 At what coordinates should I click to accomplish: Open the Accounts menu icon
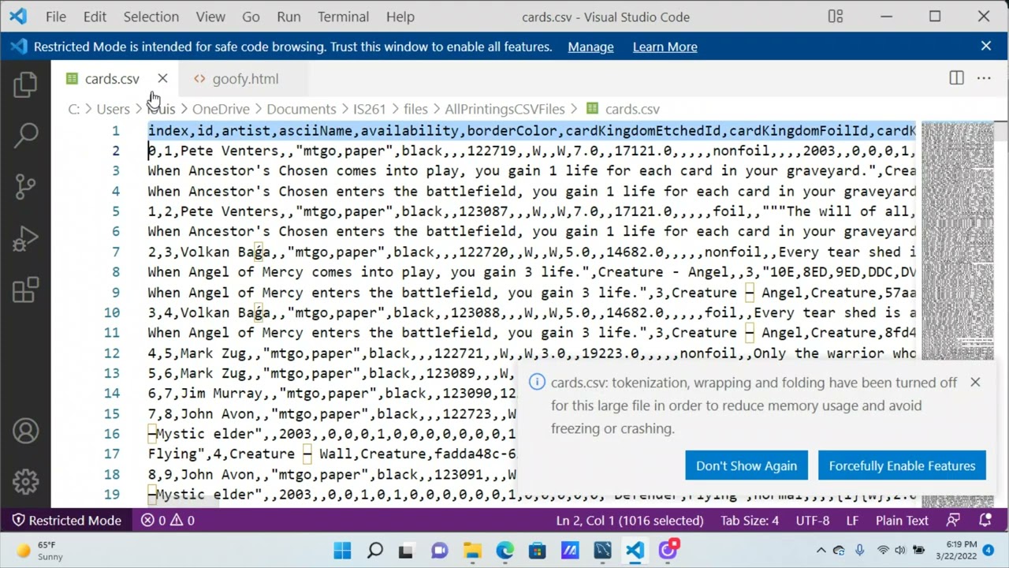coord(25,431)
